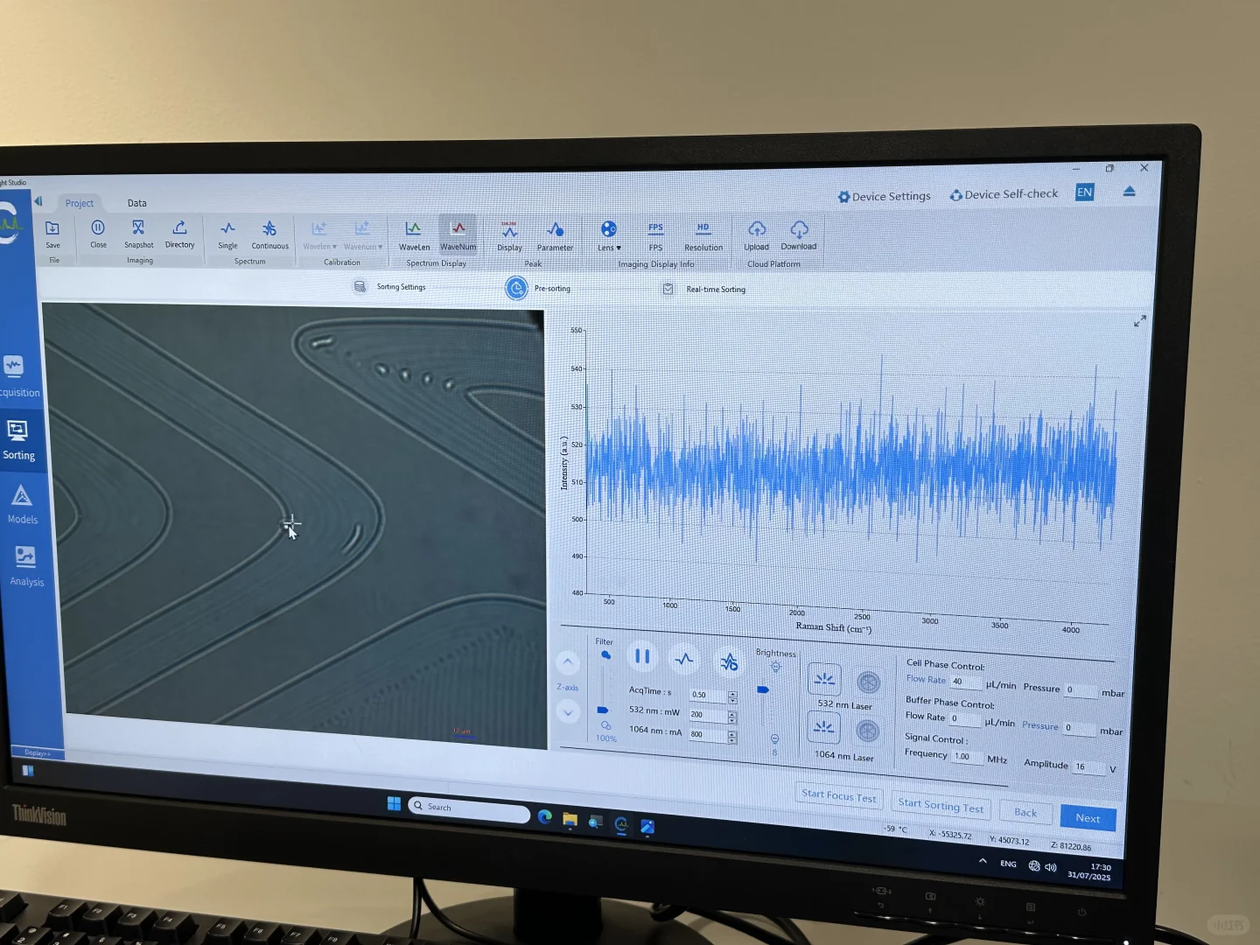Toggle the FPS display info
The height and width of the screenshot is (945, 1260).
tap(655, 236)
